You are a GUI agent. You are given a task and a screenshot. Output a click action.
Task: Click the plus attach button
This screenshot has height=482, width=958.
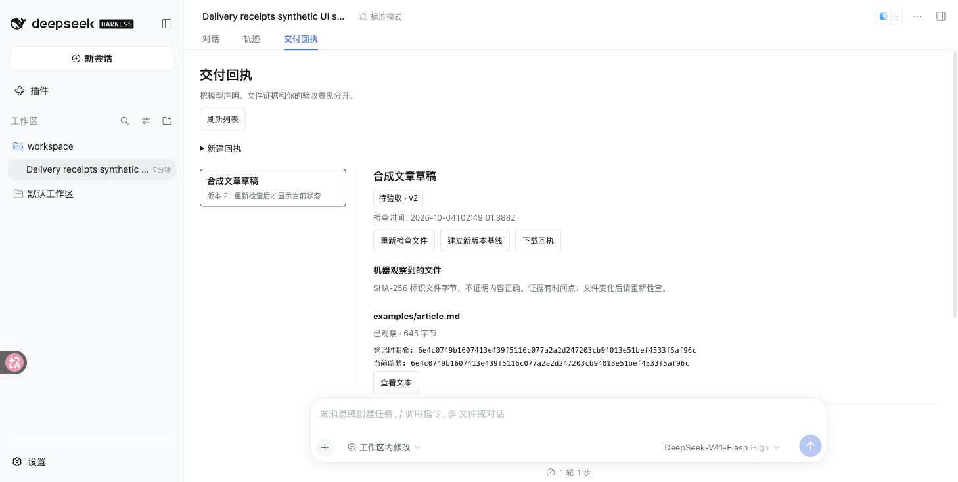coord(325,447)
